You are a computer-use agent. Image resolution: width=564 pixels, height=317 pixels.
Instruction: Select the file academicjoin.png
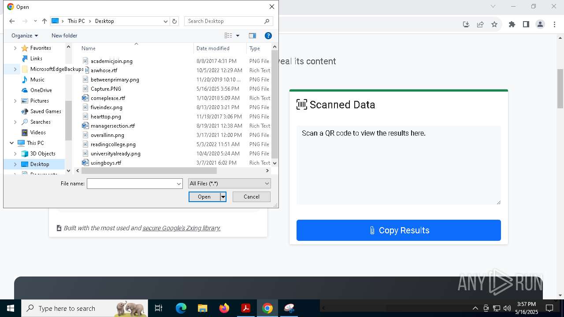click(x=111, y=61)
